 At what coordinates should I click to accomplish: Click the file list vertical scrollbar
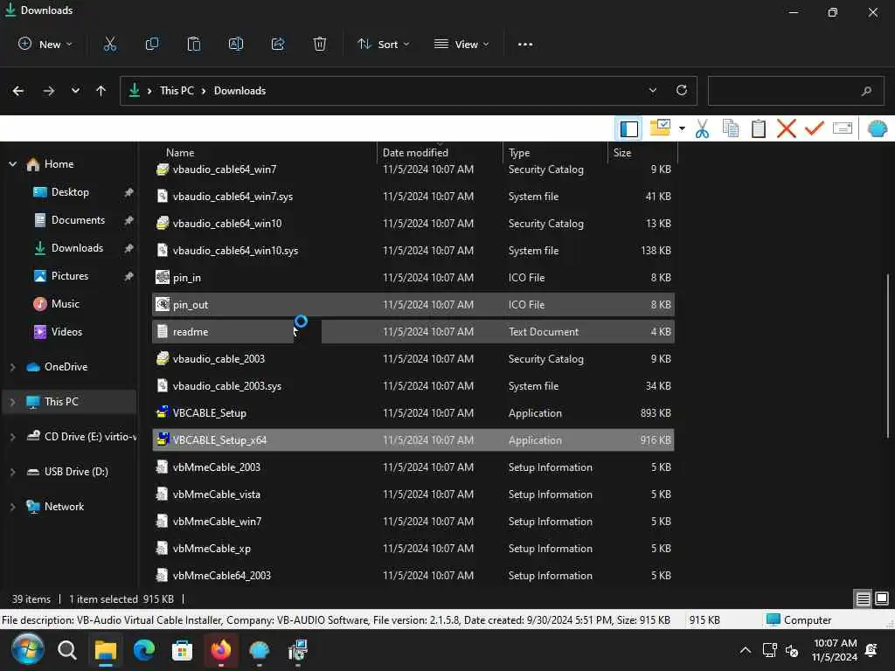(x=888, y=356)
